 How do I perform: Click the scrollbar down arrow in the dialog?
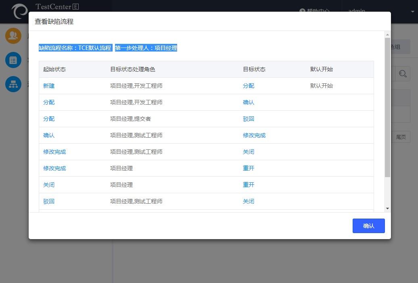click(x=387, y=209)
